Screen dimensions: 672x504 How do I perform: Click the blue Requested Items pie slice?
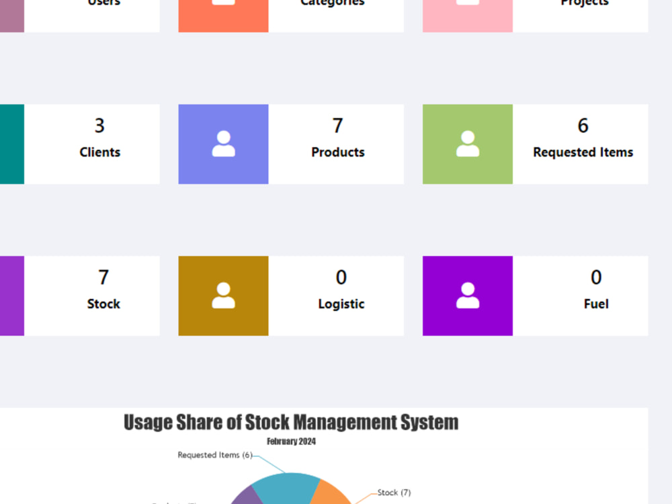[285, 489]
